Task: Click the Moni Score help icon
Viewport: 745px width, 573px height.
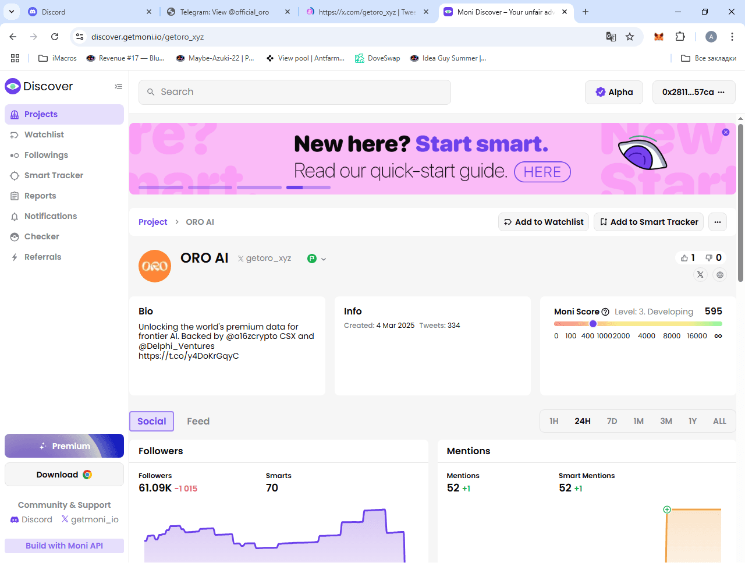Action: [605, 312]
